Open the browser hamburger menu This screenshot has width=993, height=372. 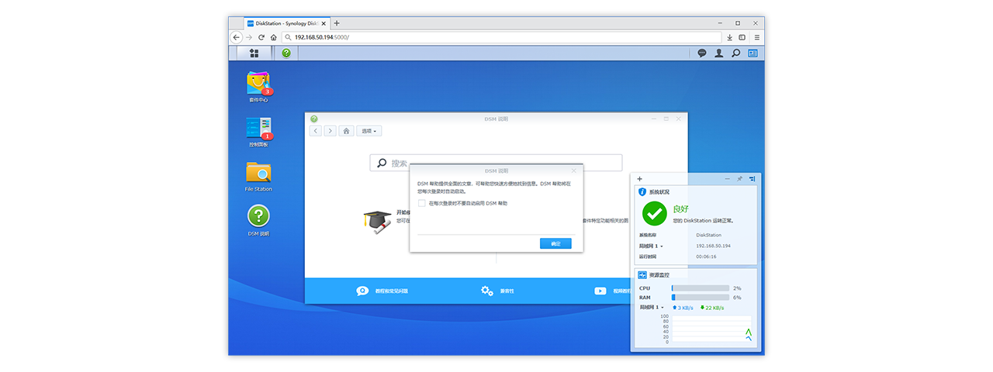(757, 37)
